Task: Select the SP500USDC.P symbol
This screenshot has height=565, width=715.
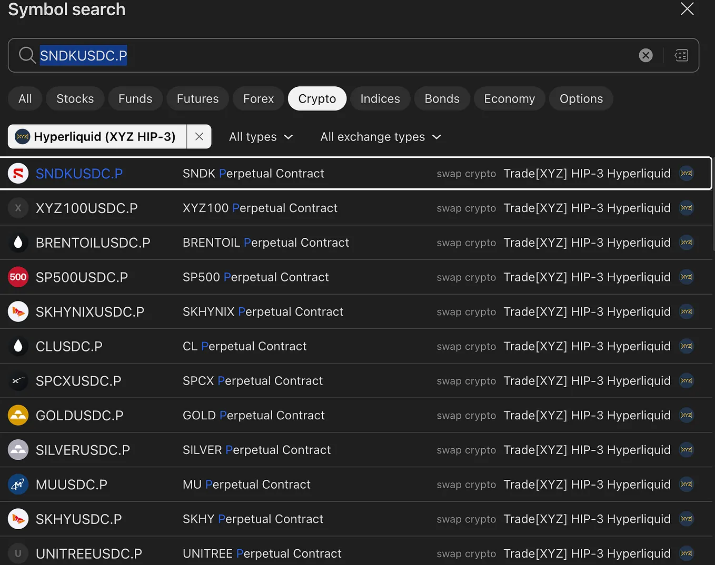Action: pos(356,277)
